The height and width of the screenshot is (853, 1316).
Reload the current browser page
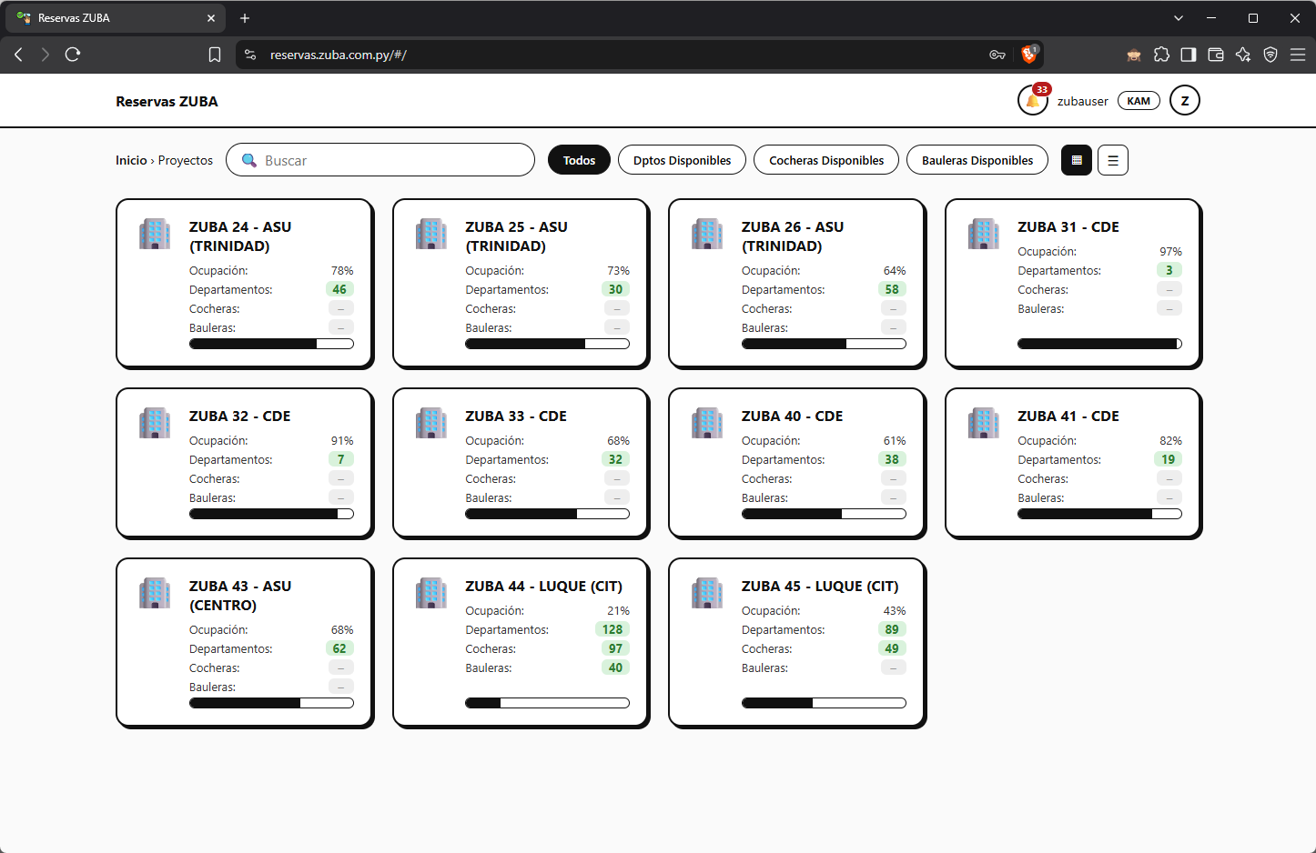pyautogui.click(x=73, y=55)
